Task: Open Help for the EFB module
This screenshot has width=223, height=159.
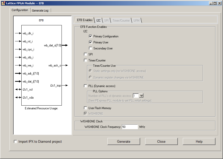Action: tap(199, 141)
